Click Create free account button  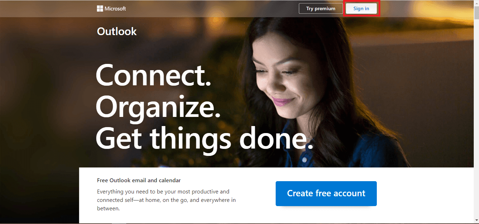(x=326, y=193)
